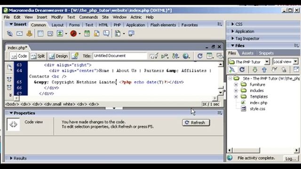301x169 pixels.
Task: Expand Files panel to show both sites
Action: point(296,69)
